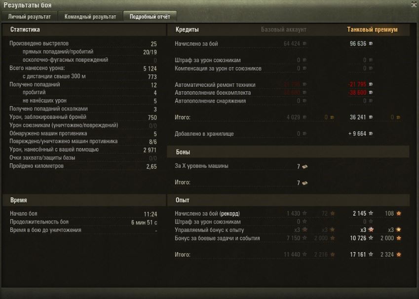Click the + 9 664 storage amount
The image size is (419, 299).
pyautogui.click(x=357, y=134)
